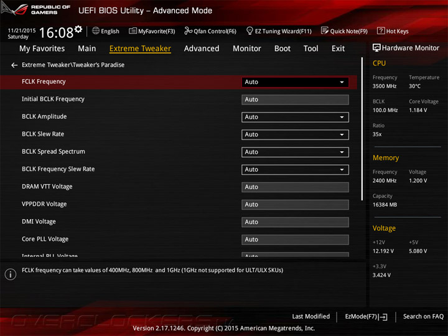Open the BCLK Amplitude dropdown
This screenshot has height=336, width=448.
tap(295, 117)
